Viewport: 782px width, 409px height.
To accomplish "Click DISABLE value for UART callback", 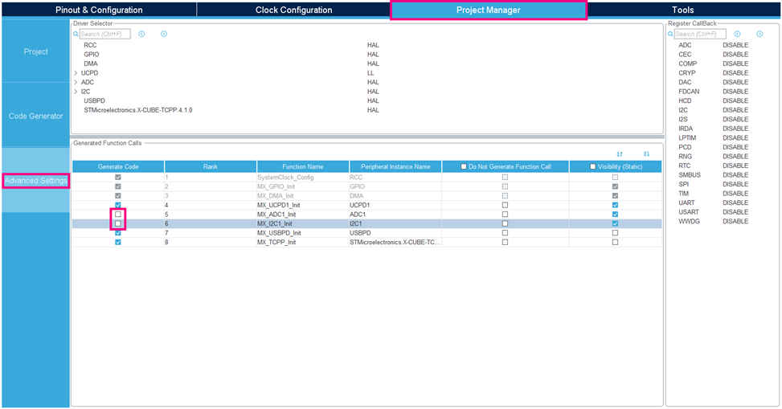I will pyautogui.click(x=735, y=202).
